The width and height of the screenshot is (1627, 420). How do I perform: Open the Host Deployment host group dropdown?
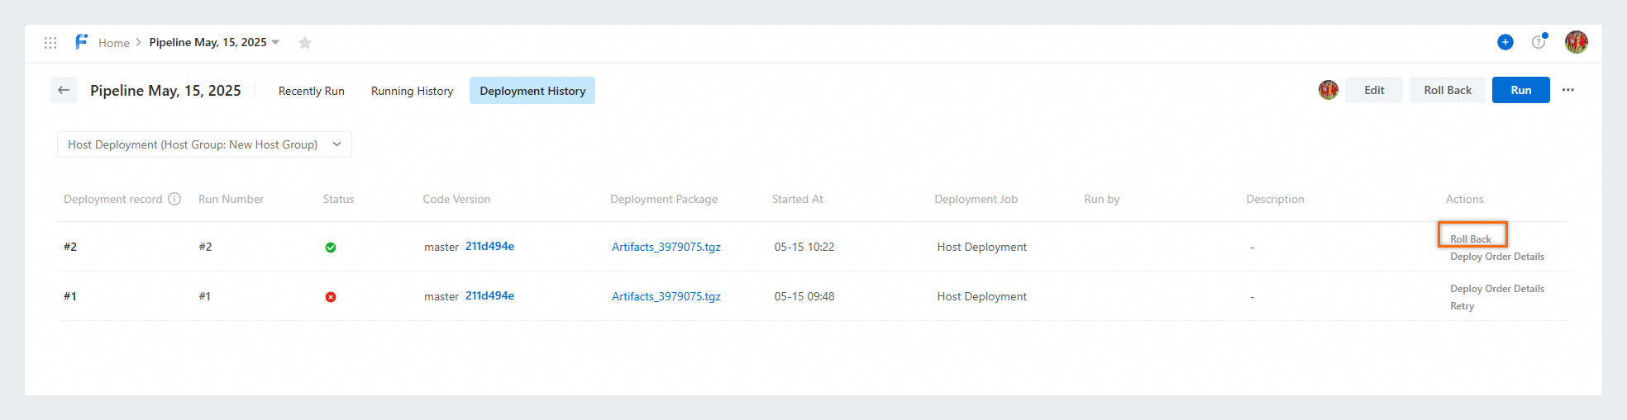(204, 144)
